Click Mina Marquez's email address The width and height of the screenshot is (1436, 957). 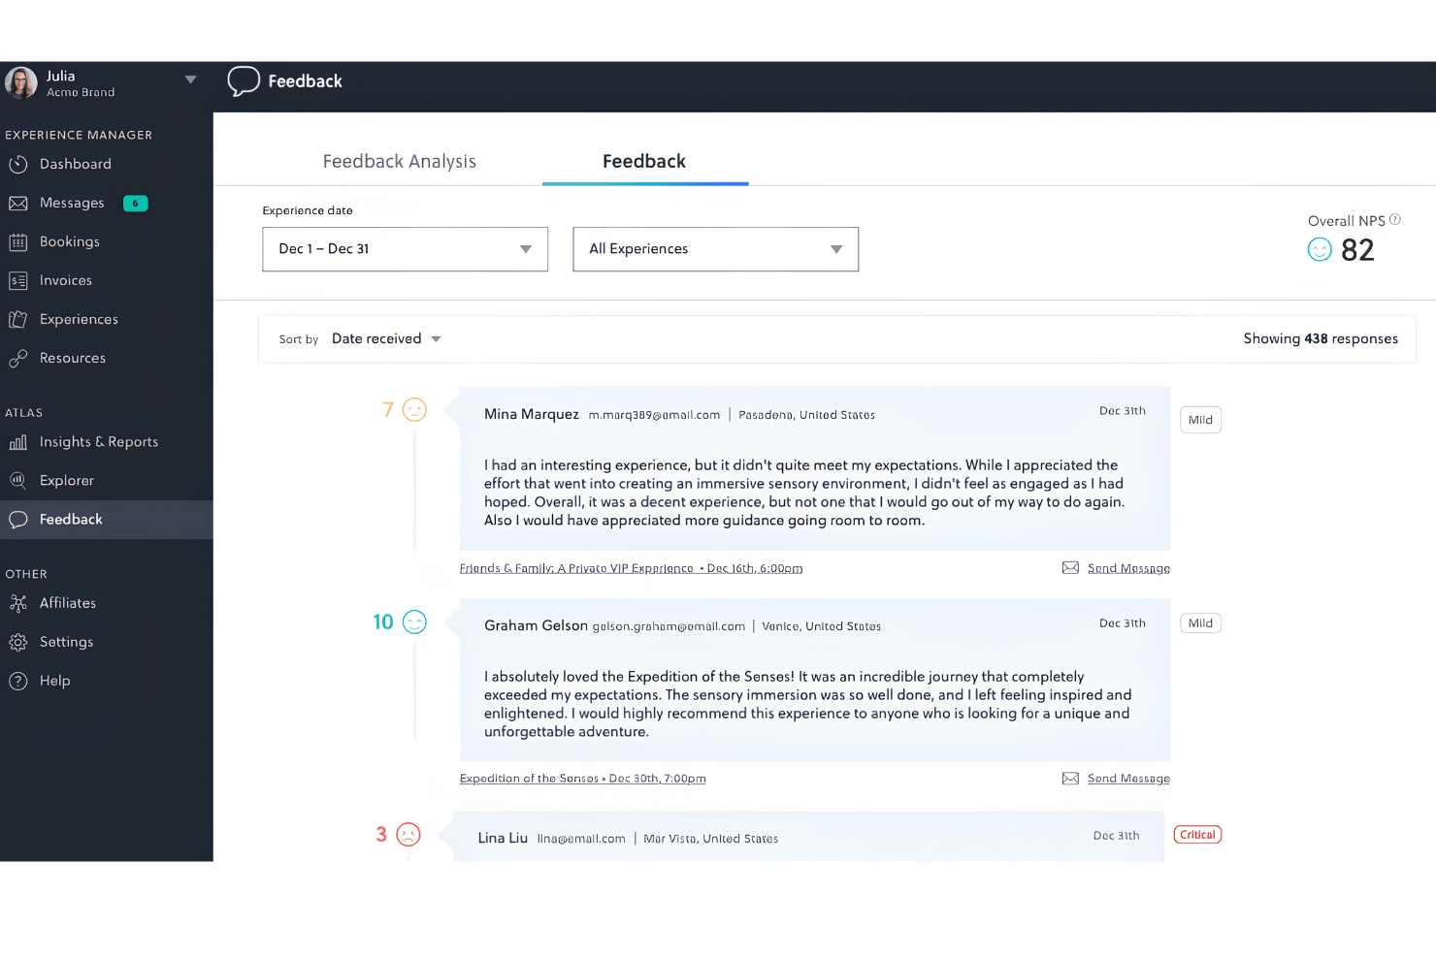(x=654, y=415)
